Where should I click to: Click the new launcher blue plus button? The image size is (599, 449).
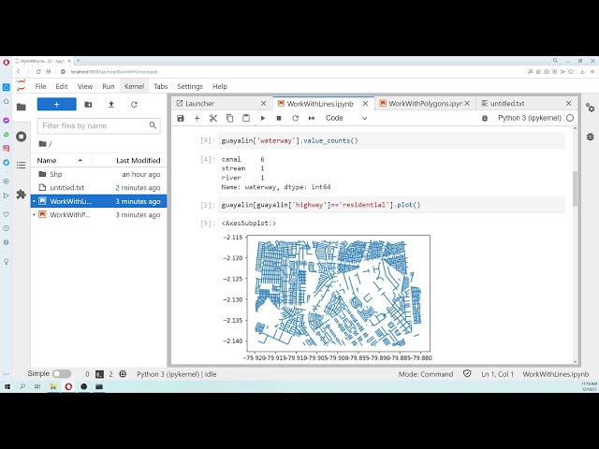click(56, 104)
